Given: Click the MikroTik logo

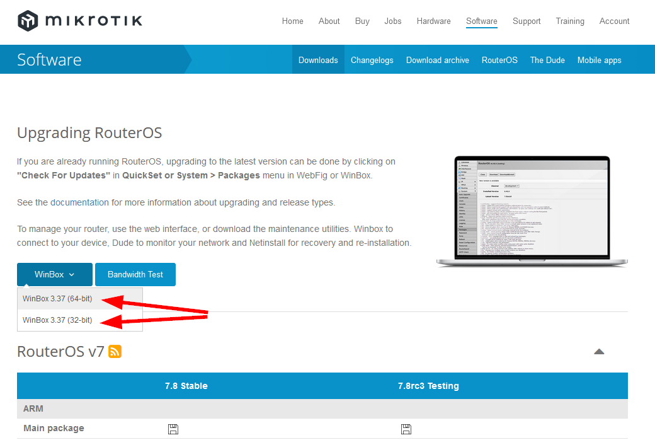Looking at the screenshot, I should [x=80, y=21].
